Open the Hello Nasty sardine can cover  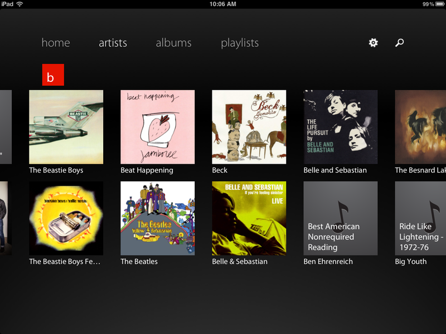tap(66, 218)
